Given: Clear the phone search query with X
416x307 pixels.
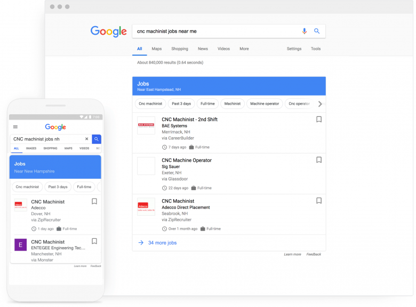Looking at the screenshot, I should 86,139.
